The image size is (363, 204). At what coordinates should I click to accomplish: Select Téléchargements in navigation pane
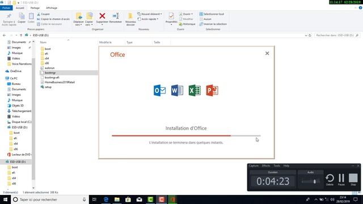[22, 111]
